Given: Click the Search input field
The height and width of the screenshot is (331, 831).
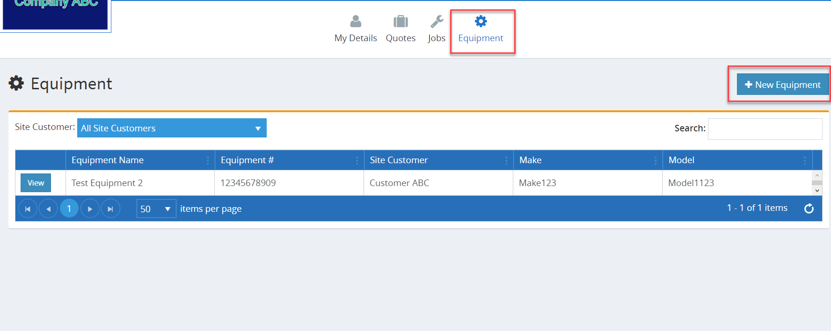Looking at the screenshot, I should tap(765, 129).
